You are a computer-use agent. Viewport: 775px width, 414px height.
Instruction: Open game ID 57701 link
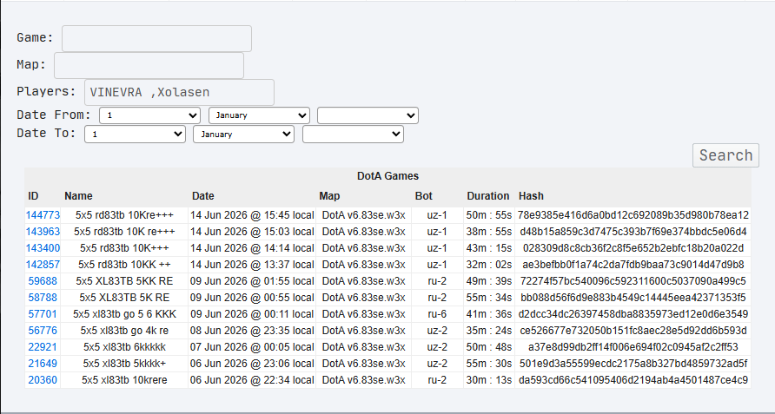43,313
